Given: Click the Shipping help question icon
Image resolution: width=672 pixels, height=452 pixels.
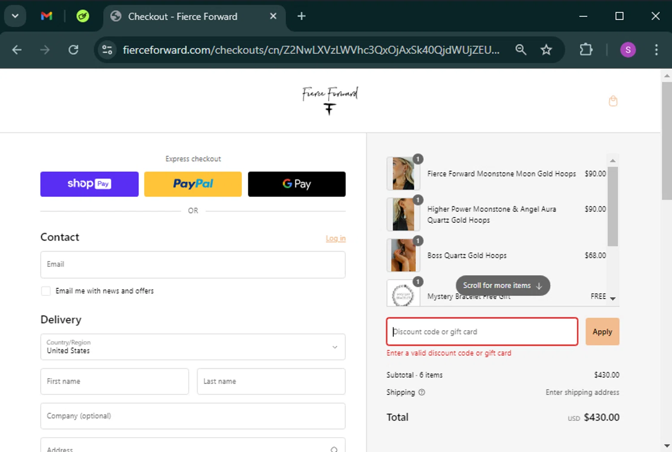Looking at the screenshot, I should [422, 392].
